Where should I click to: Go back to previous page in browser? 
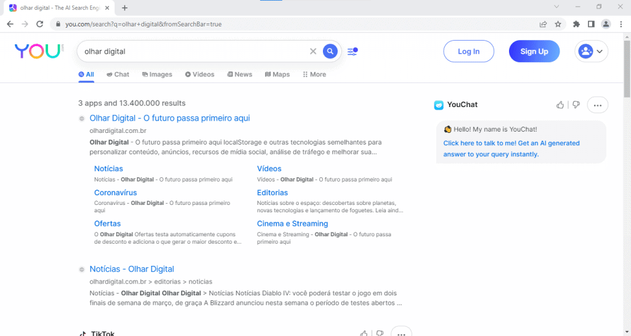pyautogui.click(x=10, y=24)
